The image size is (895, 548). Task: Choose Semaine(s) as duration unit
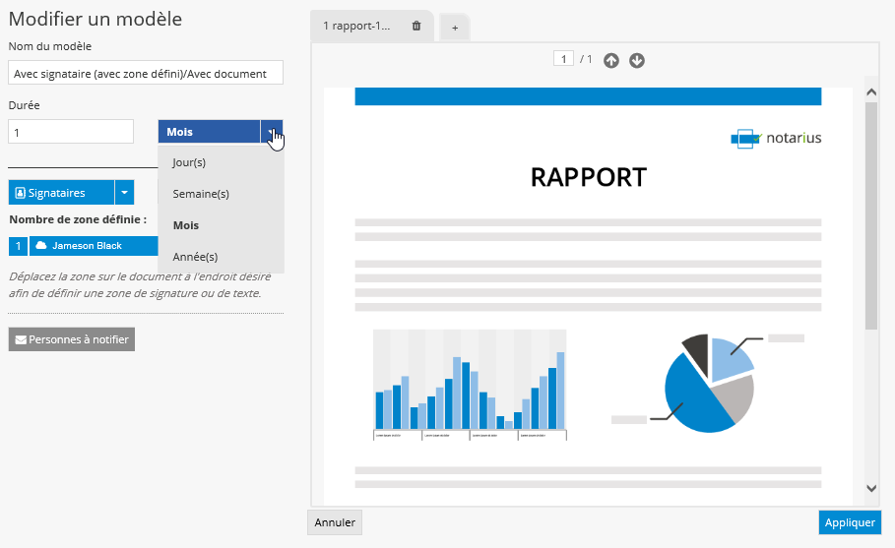click(201, 194)
